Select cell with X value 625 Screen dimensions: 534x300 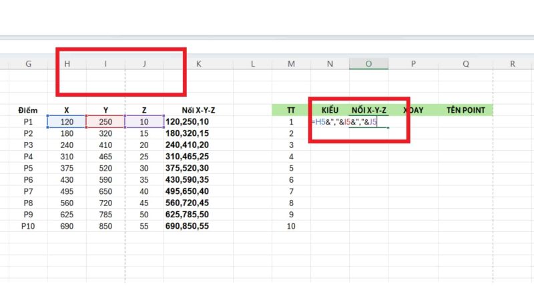67,214
